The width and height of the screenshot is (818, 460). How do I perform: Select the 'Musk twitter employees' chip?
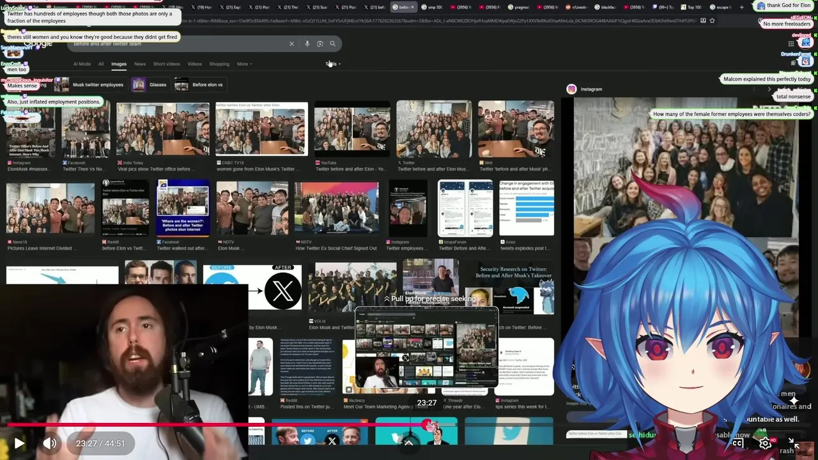[x=89, y=84]
